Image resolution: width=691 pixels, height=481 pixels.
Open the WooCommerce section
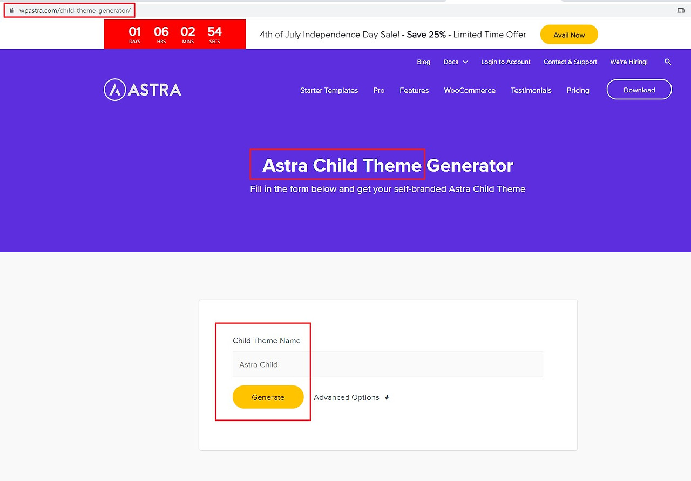[x=469, y=90]
